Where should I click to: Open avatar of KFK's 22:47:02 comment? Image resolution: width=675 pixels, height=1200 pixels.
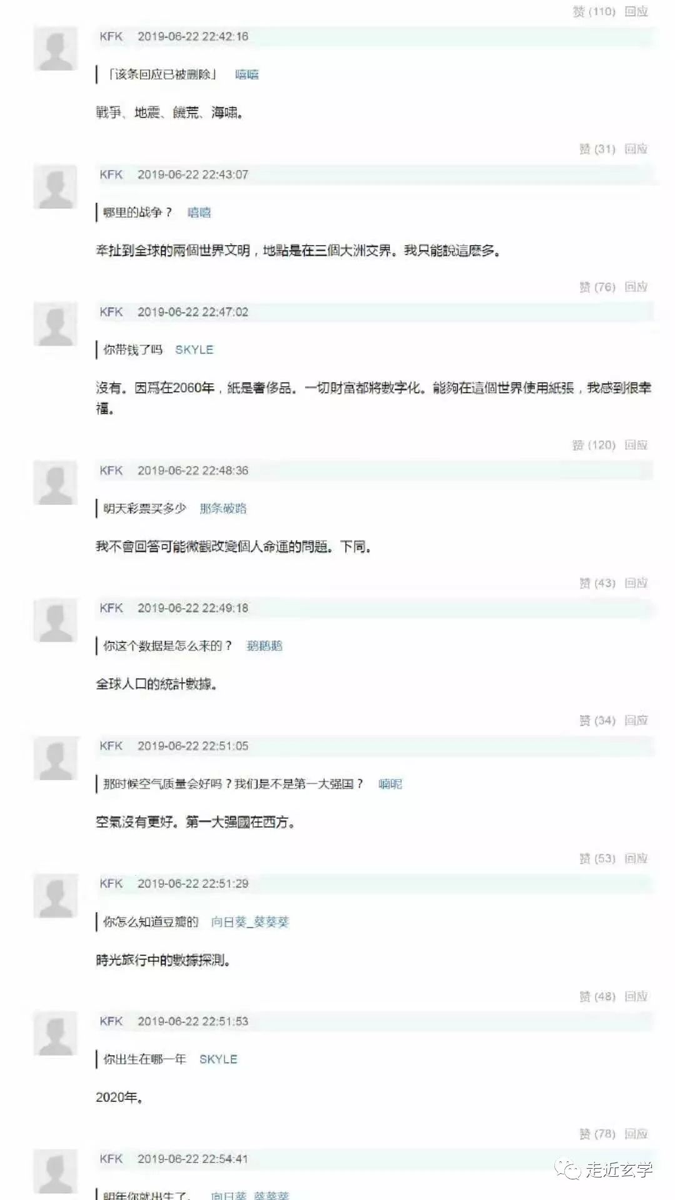[x=56, y=324]
